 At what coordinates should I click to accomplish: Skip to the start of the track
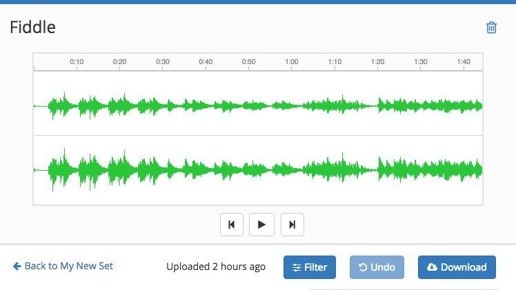point(232,225)
